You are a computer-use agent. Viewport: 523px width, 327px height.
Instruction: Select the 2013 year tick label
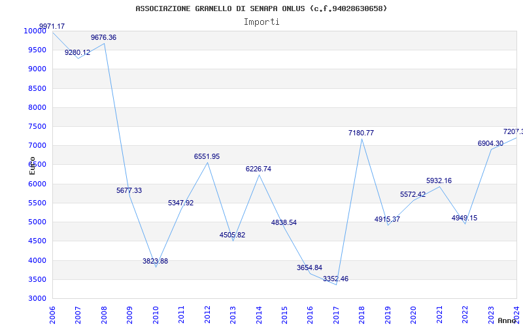click(x=233, y=315)
